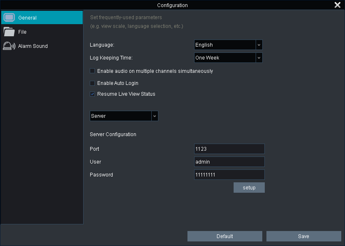Tick the Enable Auto Login checkbox
The height and width of the screenshot is (246, 345).
pos(92,83)
